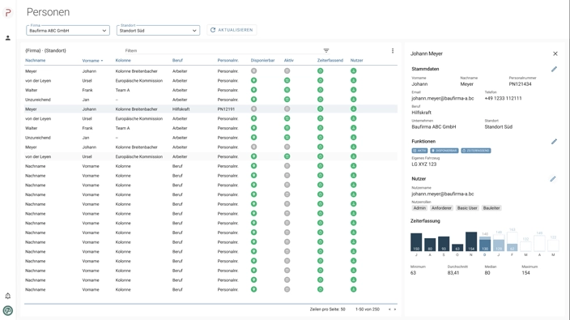The width and height of the screenshot is (570, 320).
Task: Close the Johann Meyer detail panel
Action: 555,53
